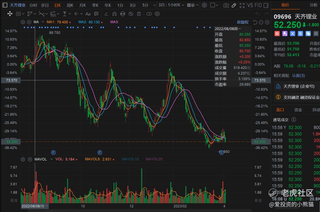Image resolution: width=320 pixels, height=212 pixels.
Task: Open VS compare function
Action: coord(250,5)
